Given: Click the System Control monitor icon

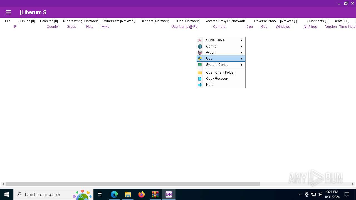Looking at the screenshot, I should point(200,65).
